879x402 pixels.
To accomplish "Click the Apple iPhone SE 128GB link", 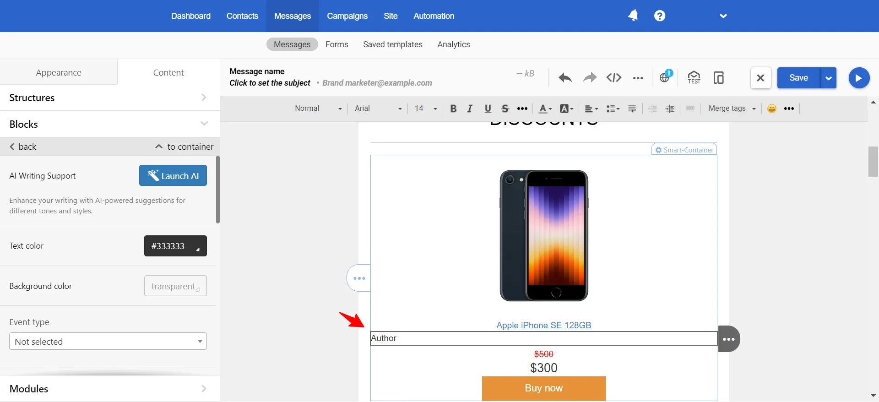I will click(543, 325).
